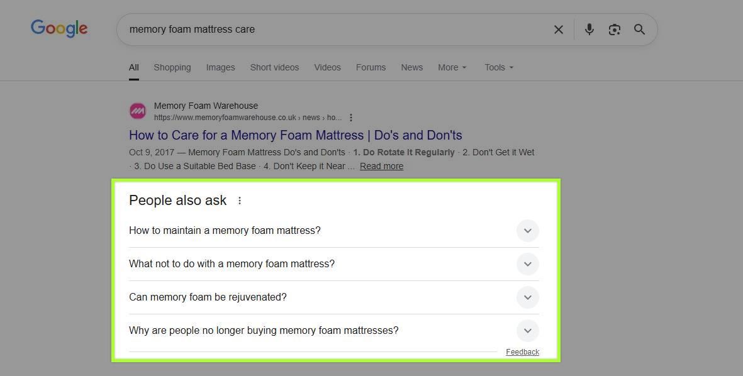The height and width of the screenshot is (376, 743).
Task: Expand "How to maintain a memory foam mattress?"
Action: tap(527, 231)
